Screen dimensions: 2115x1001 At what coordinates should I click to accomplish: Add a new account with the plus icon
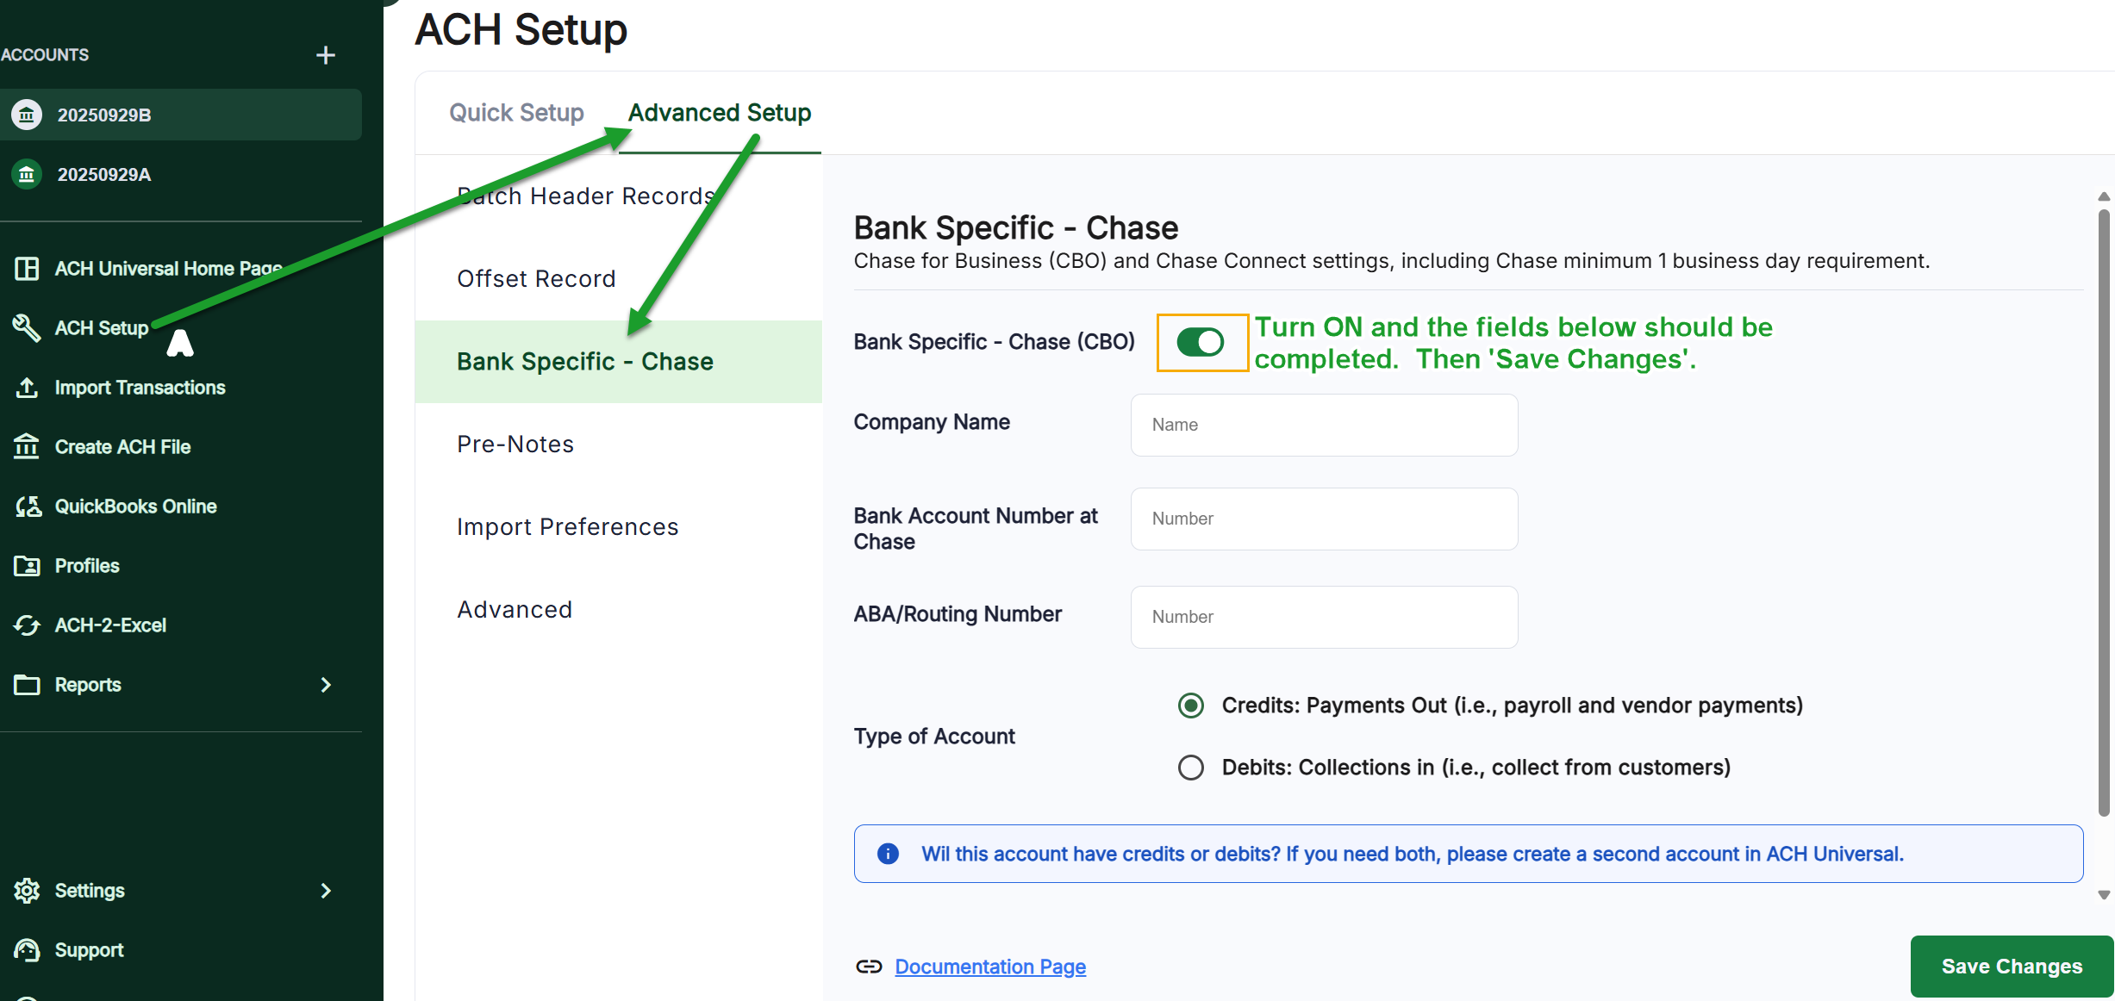326,55
